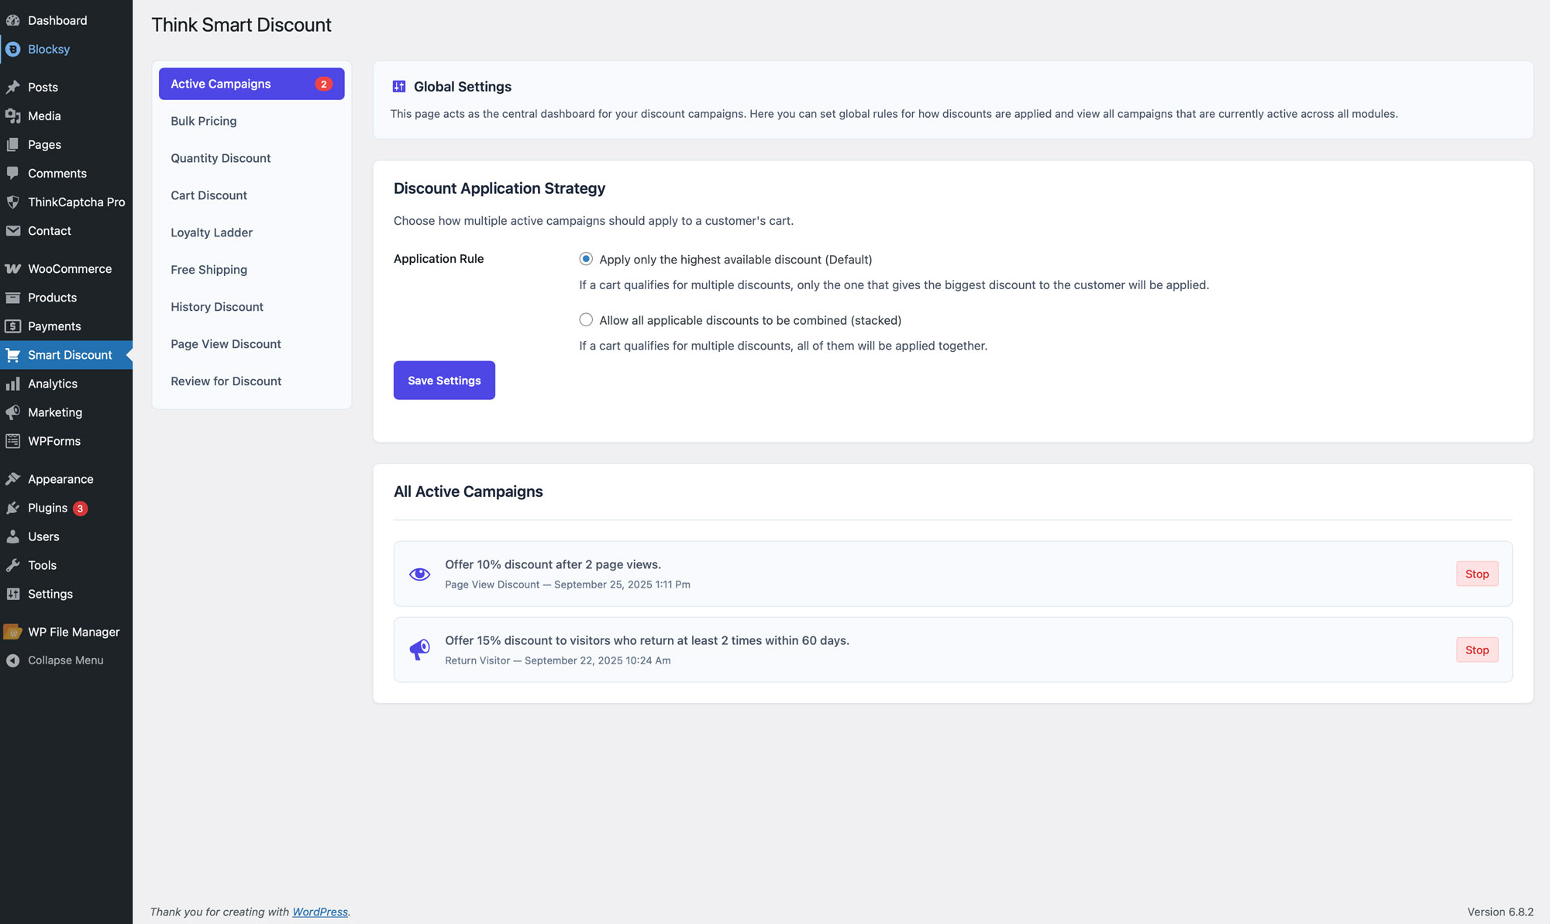Click the Dashboard gauge icon
The image size is (1550, 924).
[13, 20]
